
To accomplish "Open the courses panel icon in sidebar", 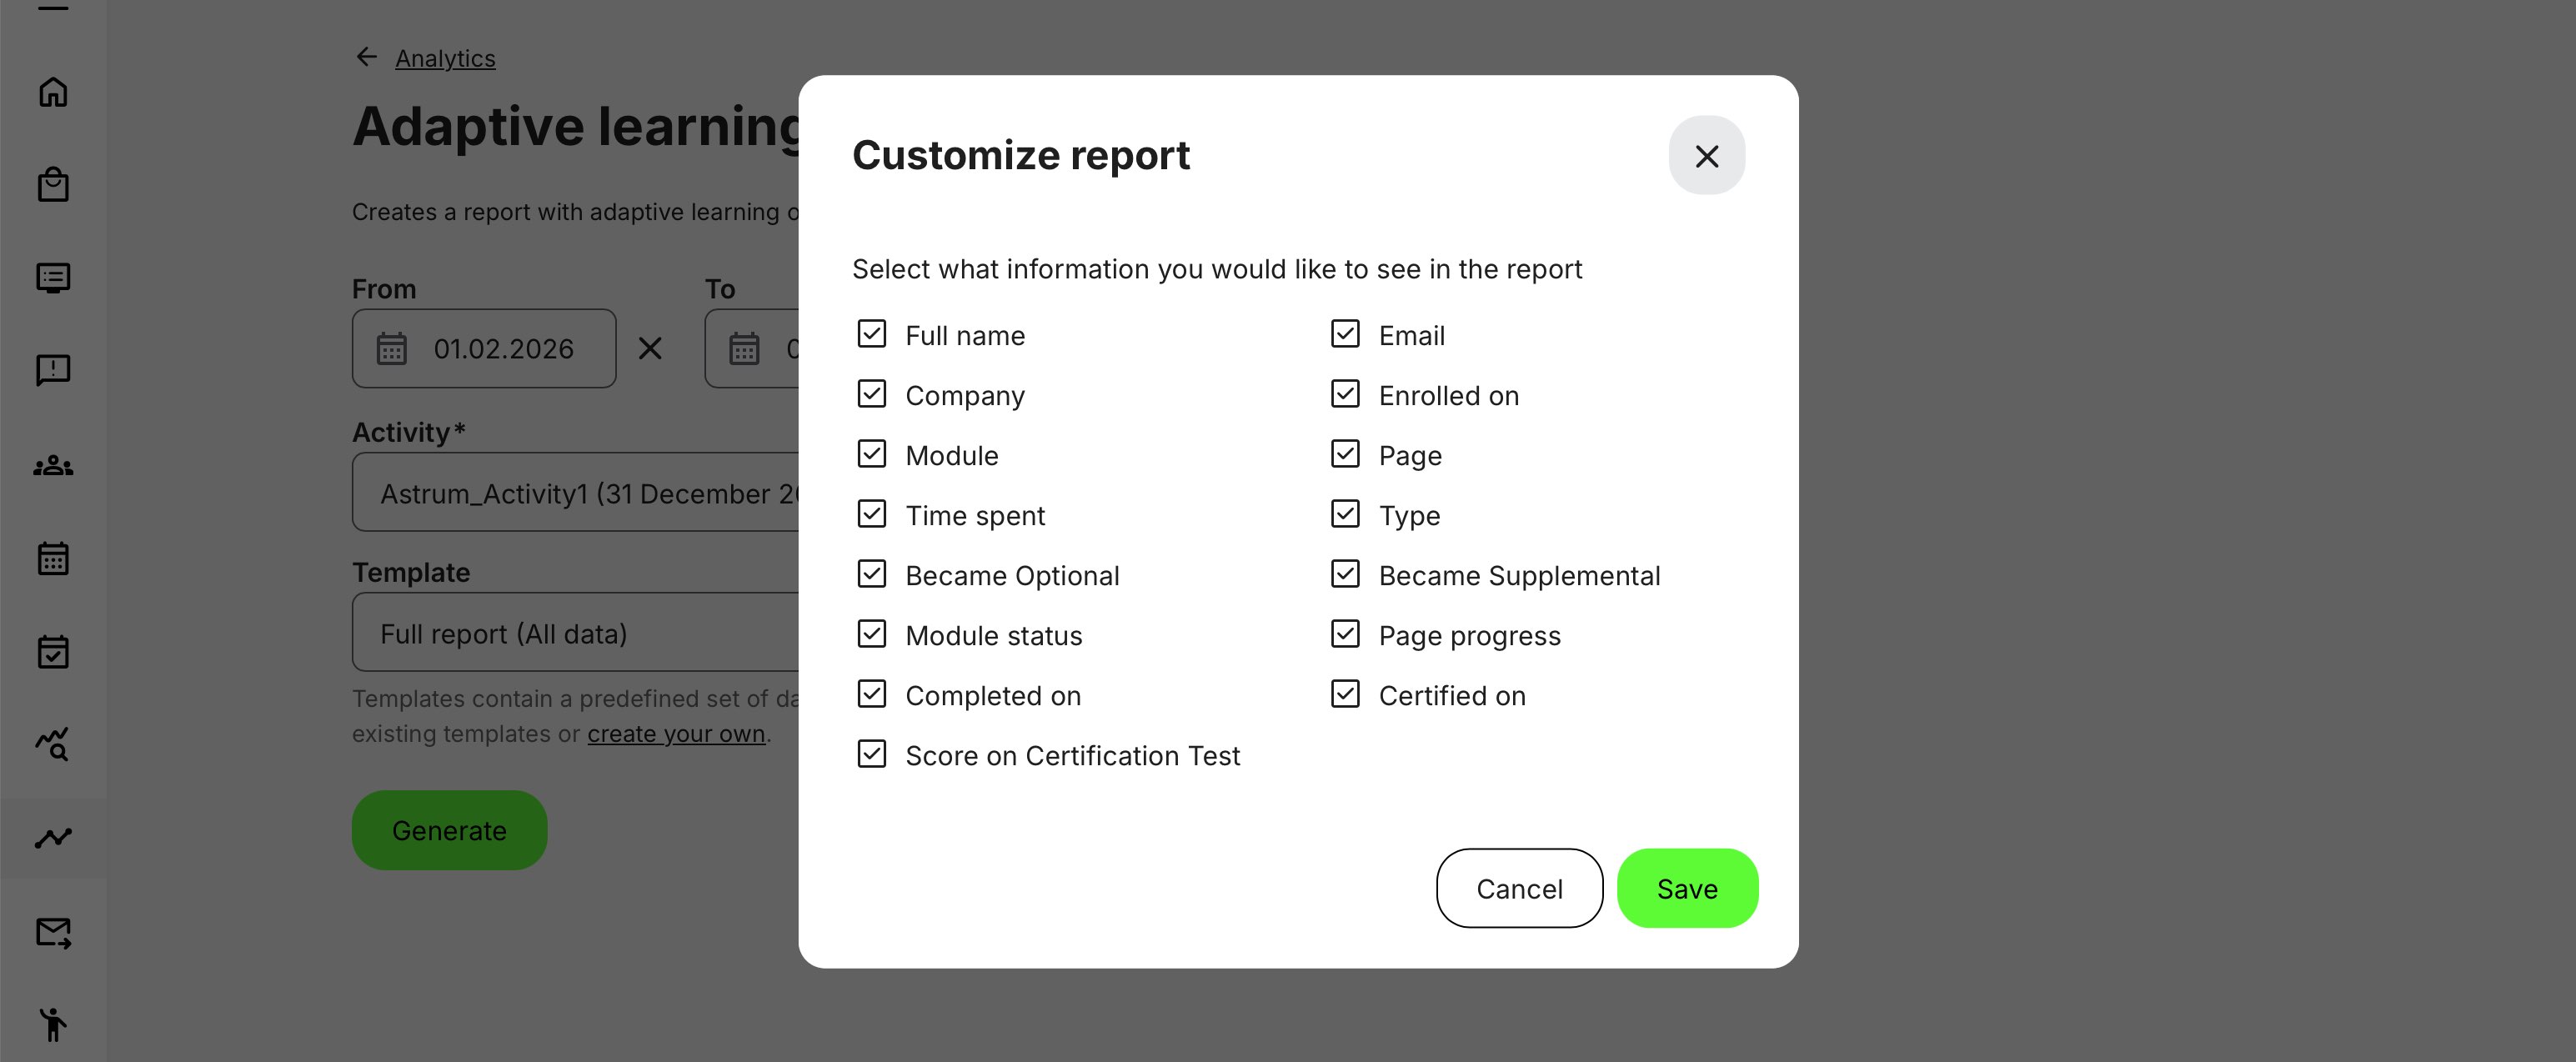I will (53, 277).
